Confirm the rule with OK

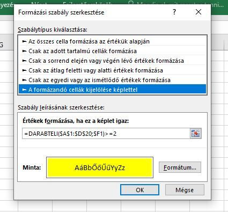click(139, 190)
